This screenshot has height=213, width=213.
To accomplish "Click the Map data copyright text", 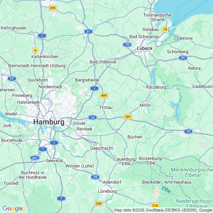I will pos(163,210).
